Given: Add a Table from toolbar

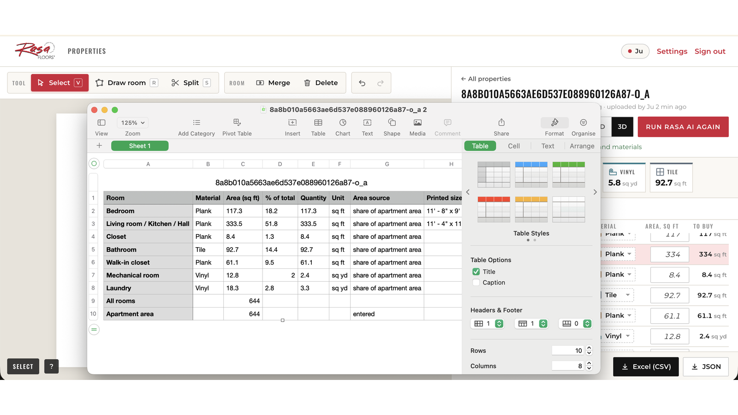Looking at the screenshot, I should (318, 123).
